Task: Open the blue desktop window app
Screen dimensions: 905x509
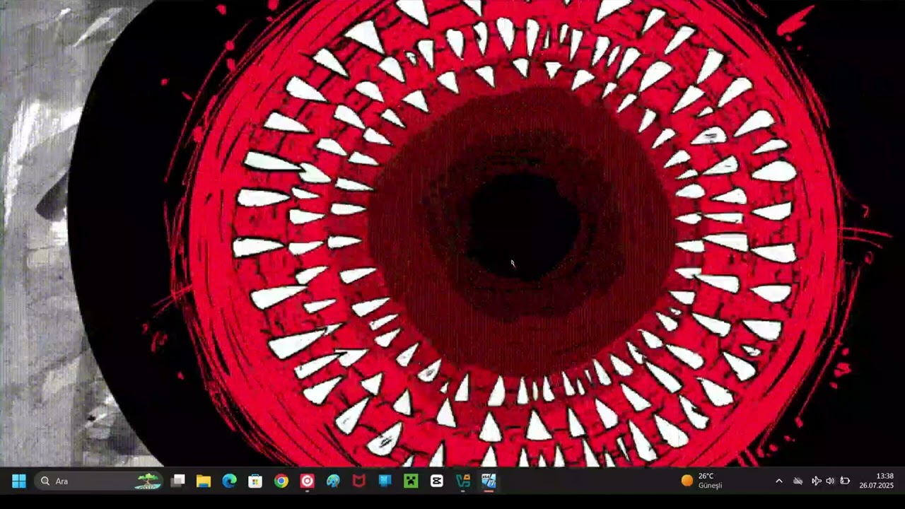Action: 385,481
